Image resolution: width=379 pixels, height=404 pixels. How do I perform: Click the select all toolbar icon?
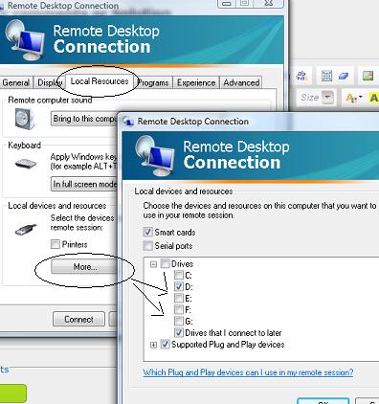coord(326,76)
